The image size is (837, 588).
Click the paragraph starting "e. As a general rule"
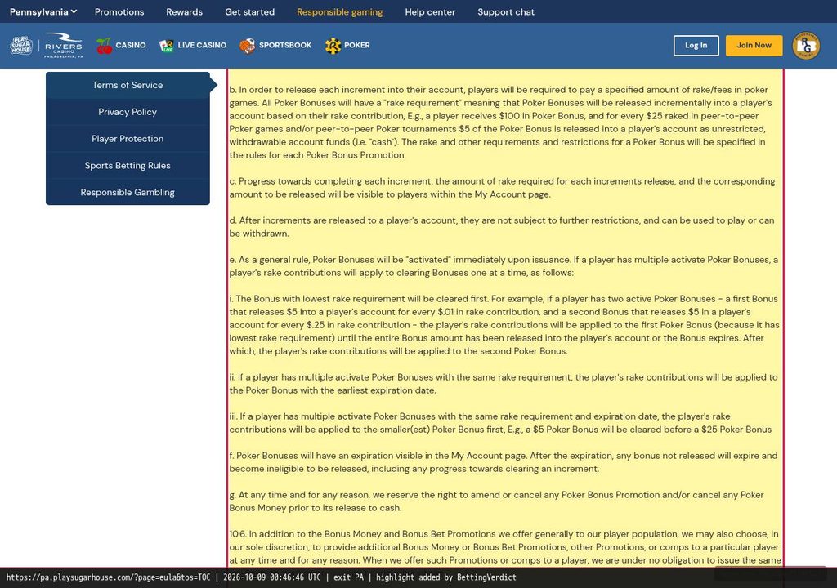pyautogui.click(x=505, y=266)
